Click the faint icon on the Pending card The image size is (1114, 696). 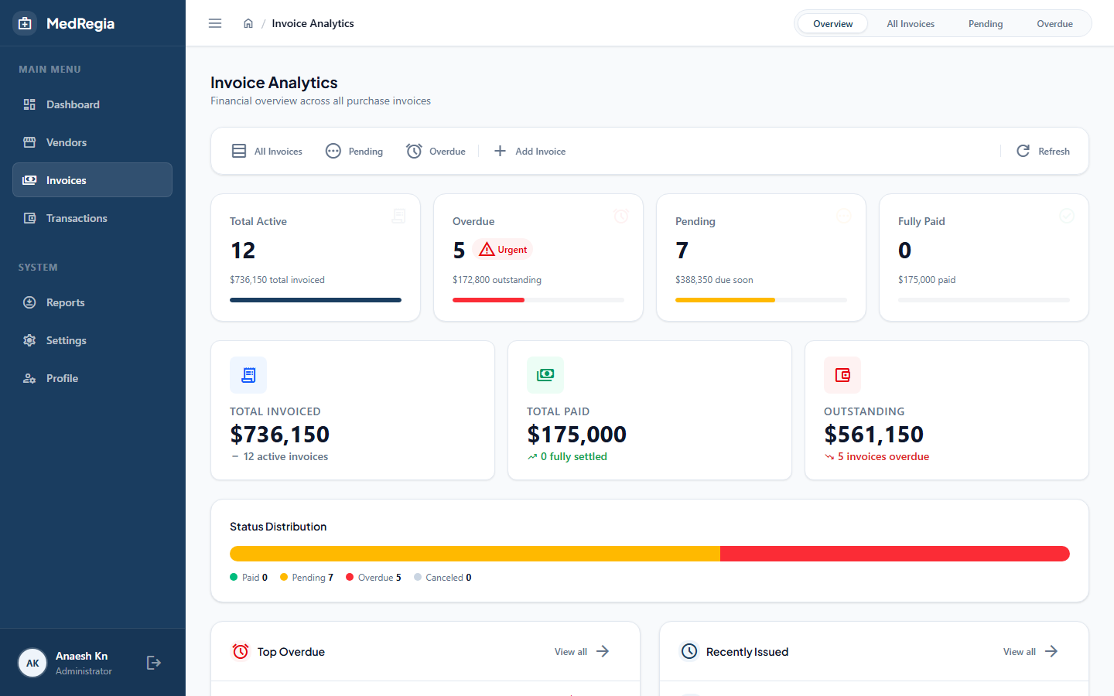pyautogui.click(x=844, y=216)
